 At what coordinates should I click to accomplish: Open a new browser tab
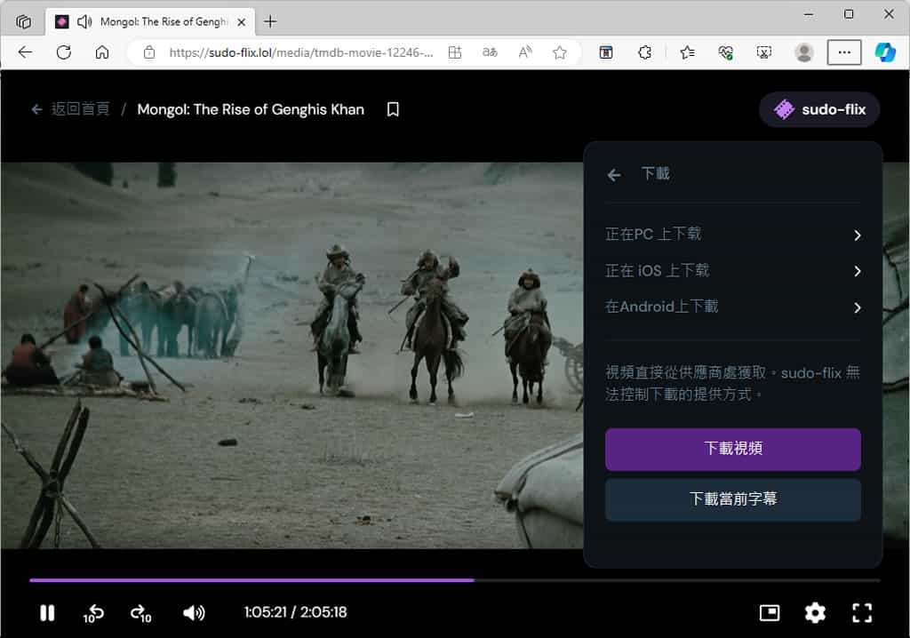click(270, 22)
